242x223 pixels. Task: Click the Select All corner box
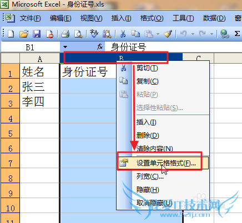point(10,58)
